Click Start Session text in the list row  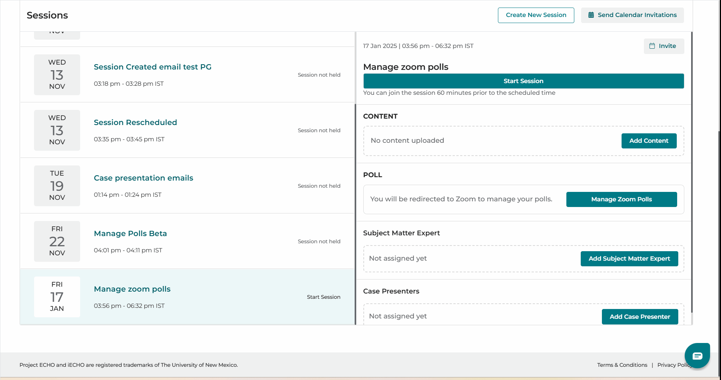pyautogui.click(x=324, y=297)
